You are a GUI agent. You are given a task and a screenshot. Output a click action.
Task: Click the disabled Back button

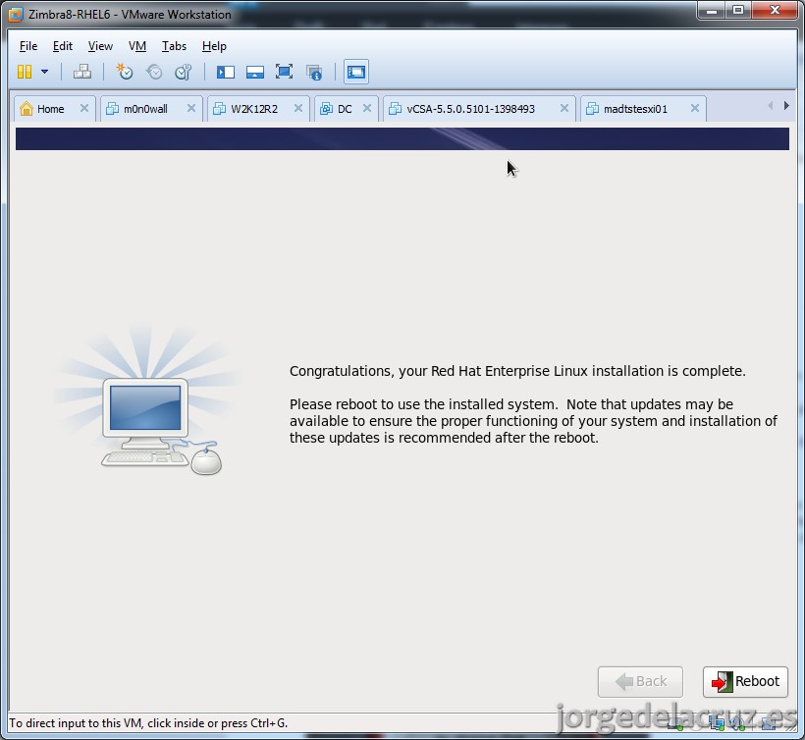(640, 681)
